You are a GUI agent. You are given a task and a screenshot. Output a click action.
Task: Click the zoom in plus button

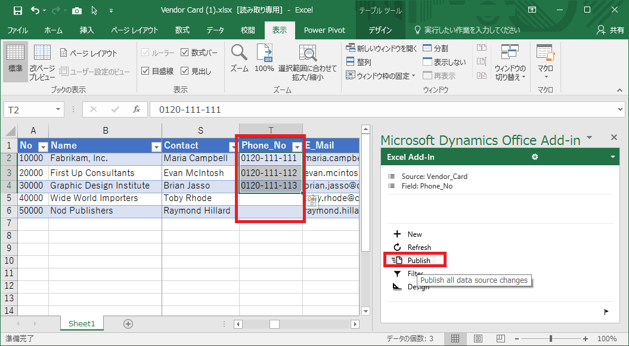coord(585,339)
